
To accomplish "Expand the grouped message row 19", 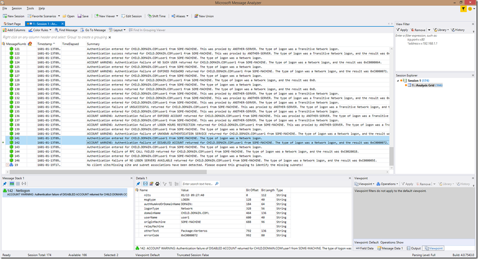I will coord(7,165).
